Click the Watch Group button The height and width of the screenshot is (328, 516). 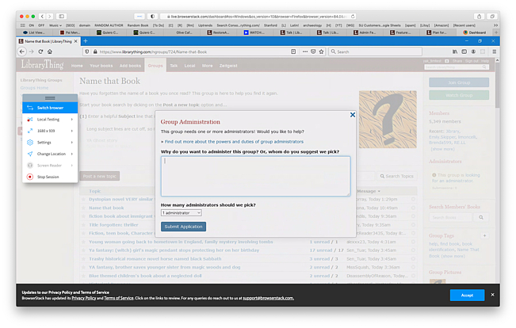tap(459, 95)
